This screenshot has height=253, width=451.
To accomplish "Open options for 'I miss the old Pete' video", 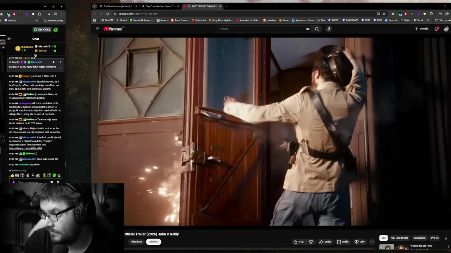I will (449, 246).
